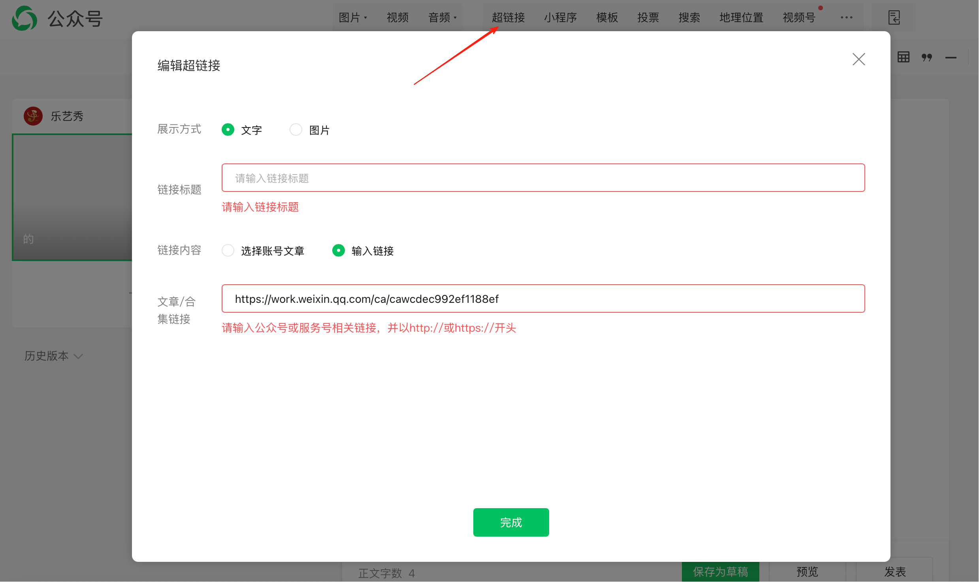This screenshot has width=979, height=582.
Task: Click the 小程序 toolbar menu item
Action: coord(560,17)
